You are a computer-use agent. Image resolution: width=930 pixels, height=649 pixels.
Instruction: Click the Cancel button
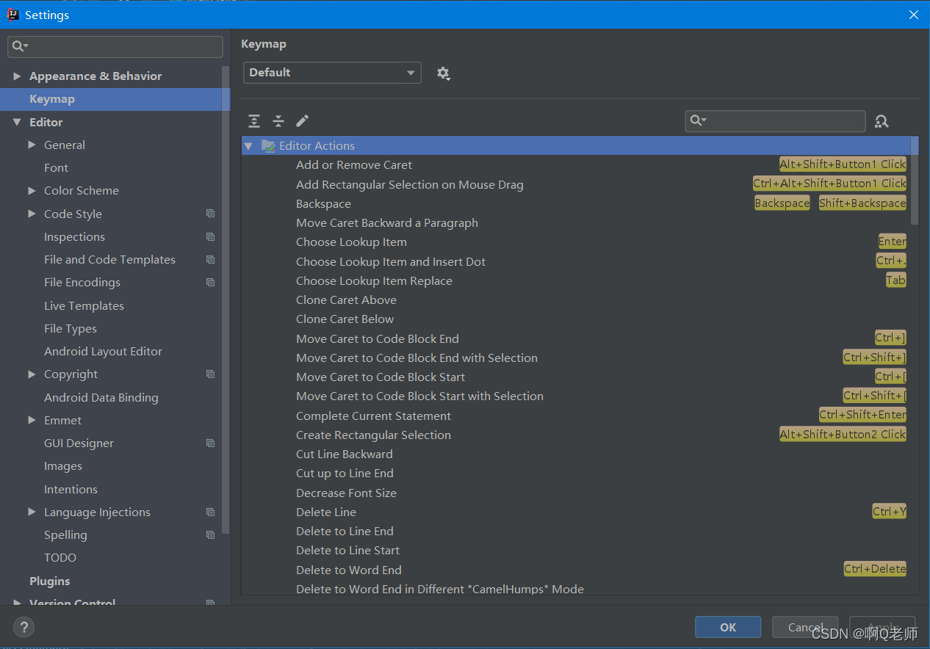coord(805,627)
